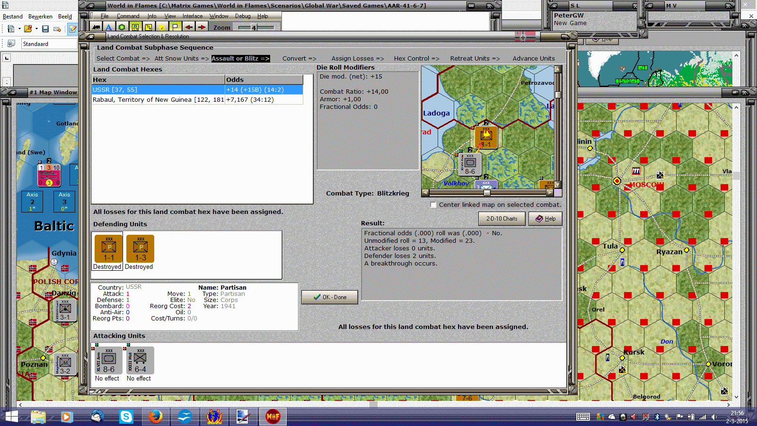Open the Info menu
This screenshot has width=757, height=426.
[152, 16]
